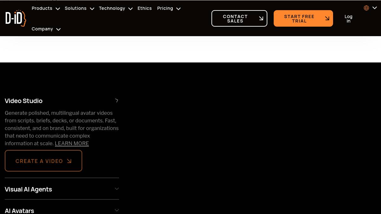Expand the Visual AI Agents accordion
This screenshot has width=381, height=214.
[117, 189]
